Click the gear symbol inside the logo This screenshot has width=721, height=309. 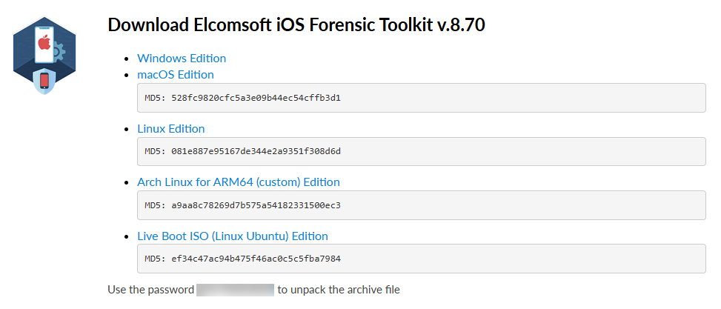62,50
